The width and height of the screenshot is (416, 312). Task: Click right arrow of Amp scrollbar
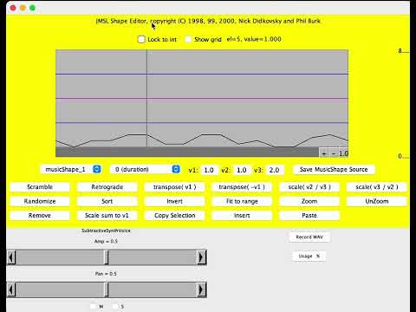pos(202,257)
